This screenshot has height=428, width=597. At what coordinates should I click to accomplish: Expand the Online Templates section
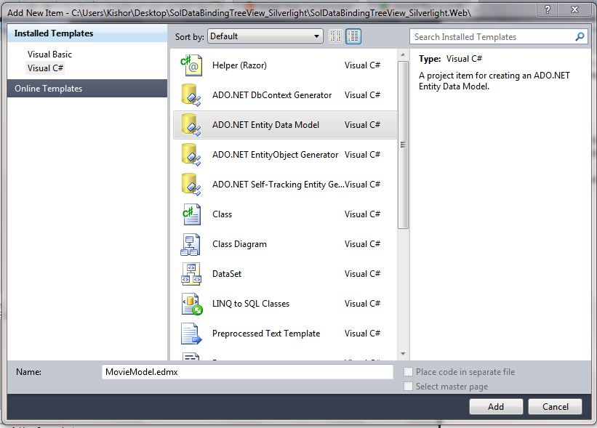click(x=87, y=88)
